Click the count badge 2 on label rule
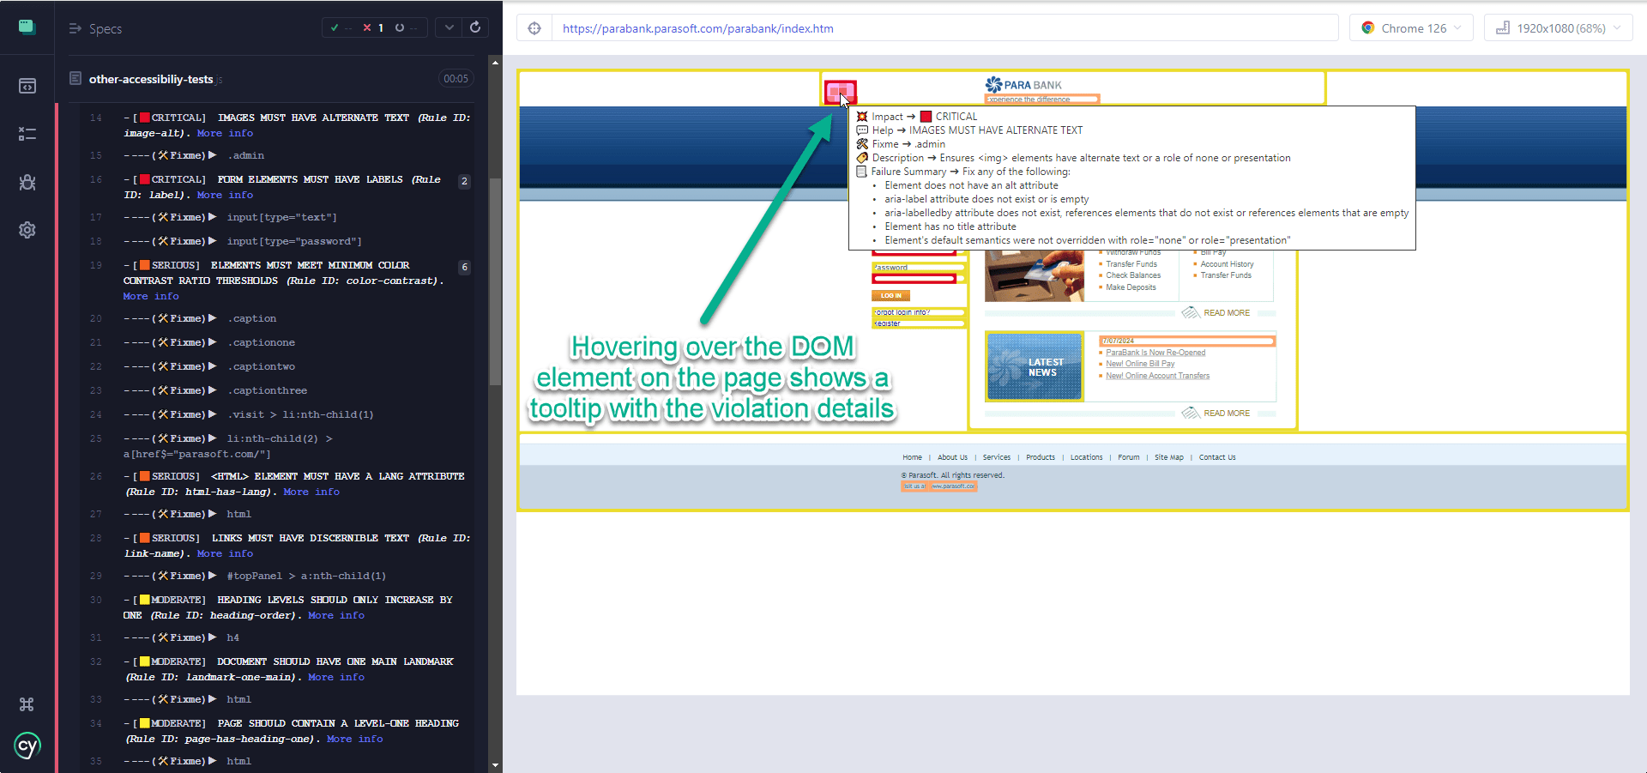The height and width of the screenshot is (773, 1647). [464, 181]
